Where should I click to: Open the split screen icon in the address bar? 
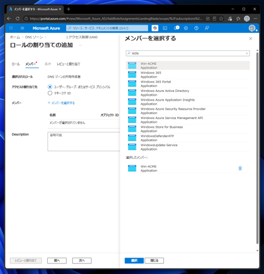[x=207, y=19]
